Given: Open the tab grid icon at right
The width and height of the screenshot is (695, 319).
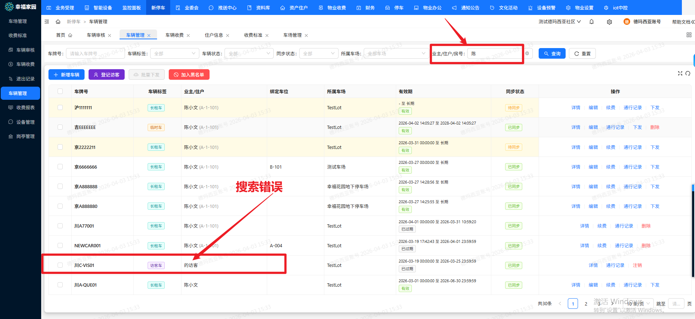Looking at the screenshot, I should (689, 35).
